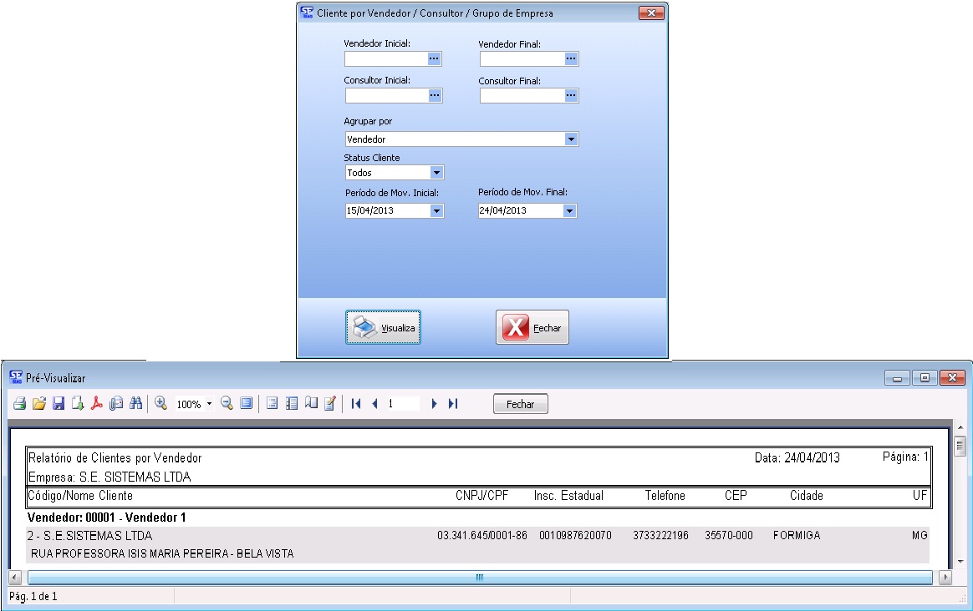Image resolution: width=973 pixels, height=611 pixels.
Task: Click the Vendedor Inicial lookup ellipsis button
Action: [x=434, y=58]
